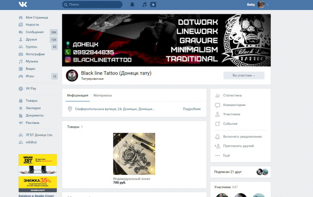The height and width of the screenshot is (197, 313).
Task: Click the VK logo in the header
Action: point(23,4)
